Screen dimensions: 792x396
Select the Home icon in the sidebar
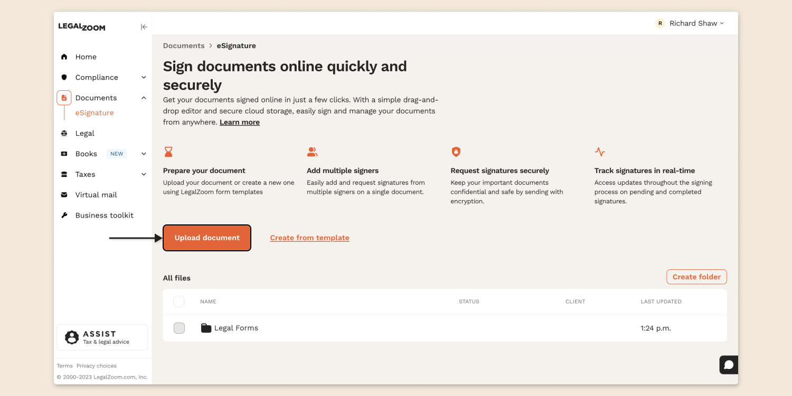(64, 56)
